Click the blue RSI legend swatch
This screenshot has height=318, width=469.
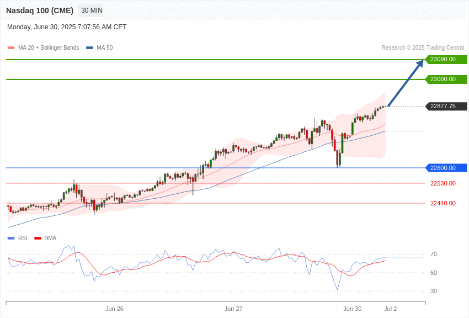tap(11, 238)
